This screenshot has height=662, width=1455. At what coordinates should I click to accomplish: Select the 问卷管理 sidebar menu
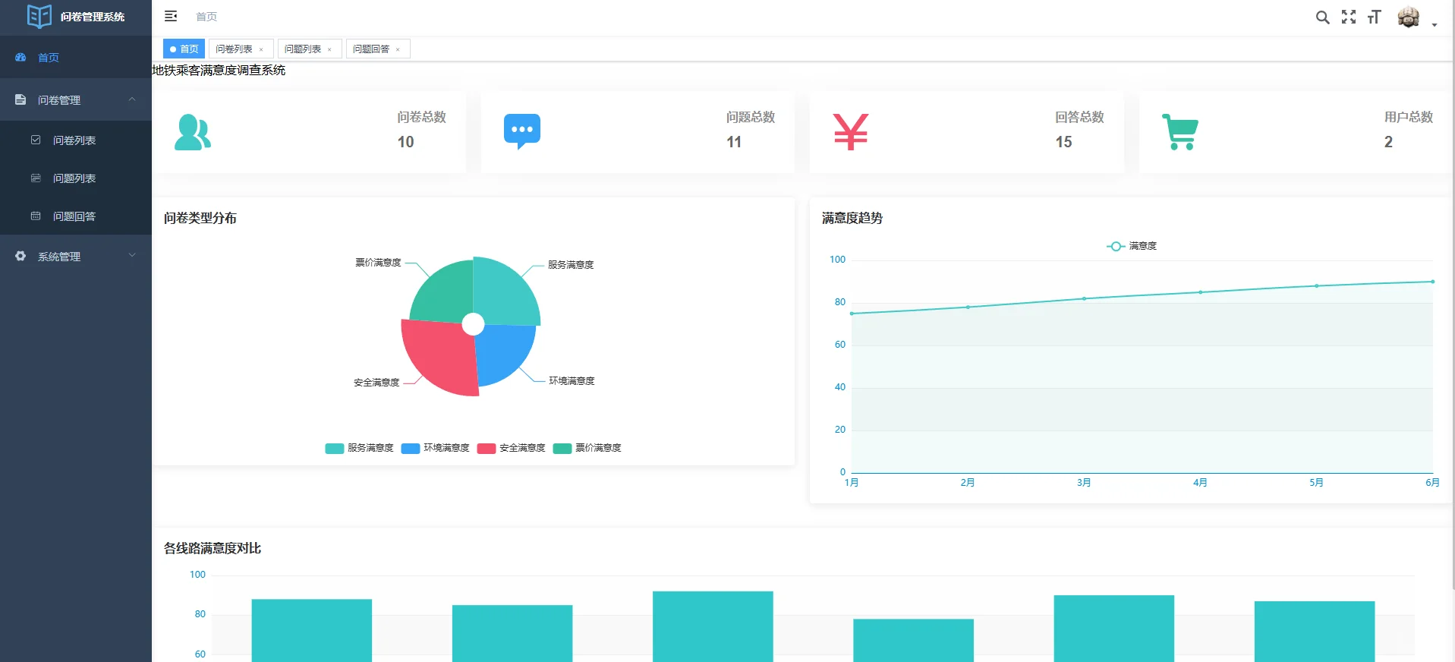[76, 99]
